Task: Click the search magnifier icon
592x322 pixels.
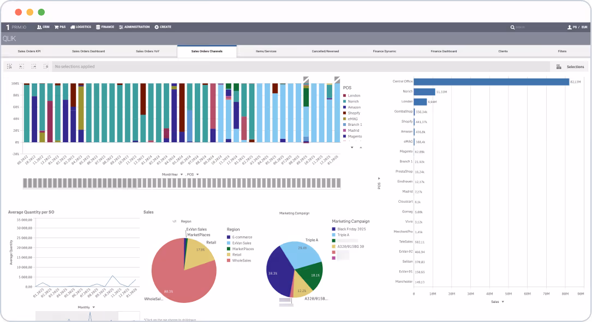Action: click(x=512, y=27)
